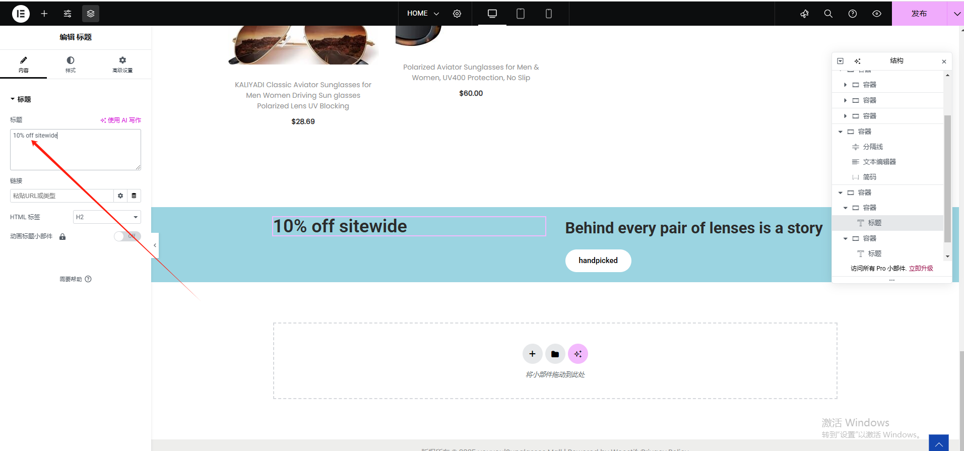Viewport: 964px width, 451px height.
Task: Click the AI sparkle button in canvas
Action: [x=578, y=354]
